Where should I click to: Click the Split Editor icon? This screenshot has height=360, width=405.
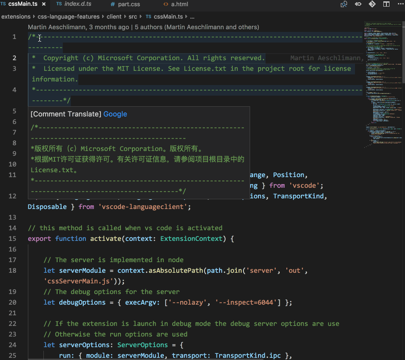pyautogui.click(x=386, y=4)
